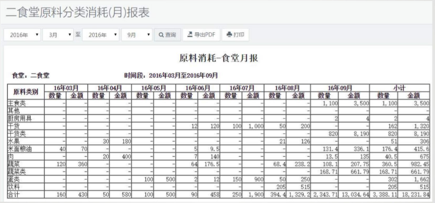The width and height of the screenshot is (435, 203).
Task: Click the 430 March total amount
Action: click(83, 194)
